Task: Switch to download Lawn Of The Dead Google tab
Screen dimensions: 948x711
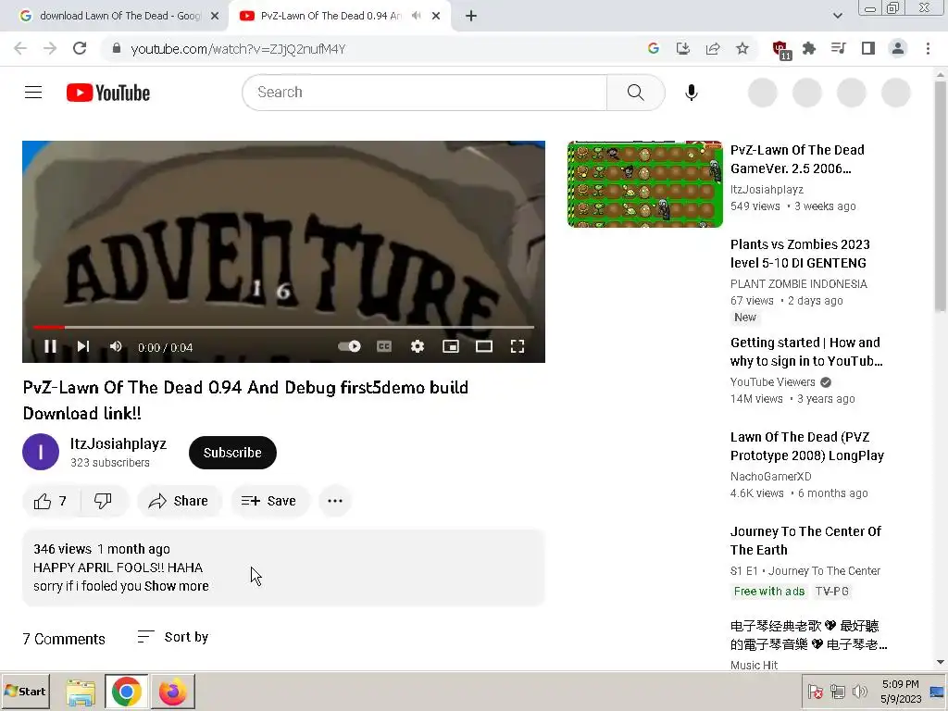Action: pyautogui.click(x=119, y=16)
